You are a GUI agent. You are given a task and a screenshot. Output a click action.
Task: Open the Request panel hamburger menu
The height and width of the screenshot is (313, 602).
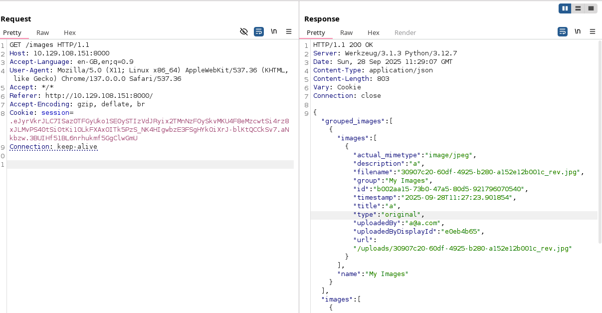[x=289, y=31]
